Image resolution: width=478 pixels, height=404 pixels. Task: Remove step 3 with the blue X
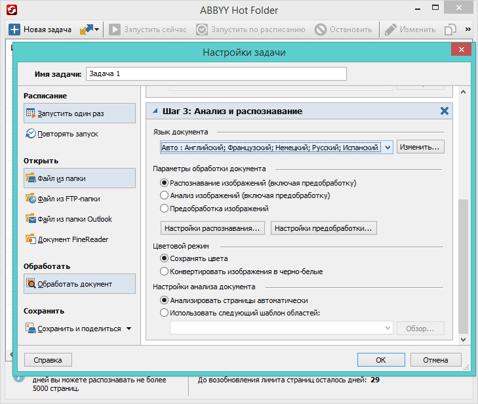click(445, 111)
